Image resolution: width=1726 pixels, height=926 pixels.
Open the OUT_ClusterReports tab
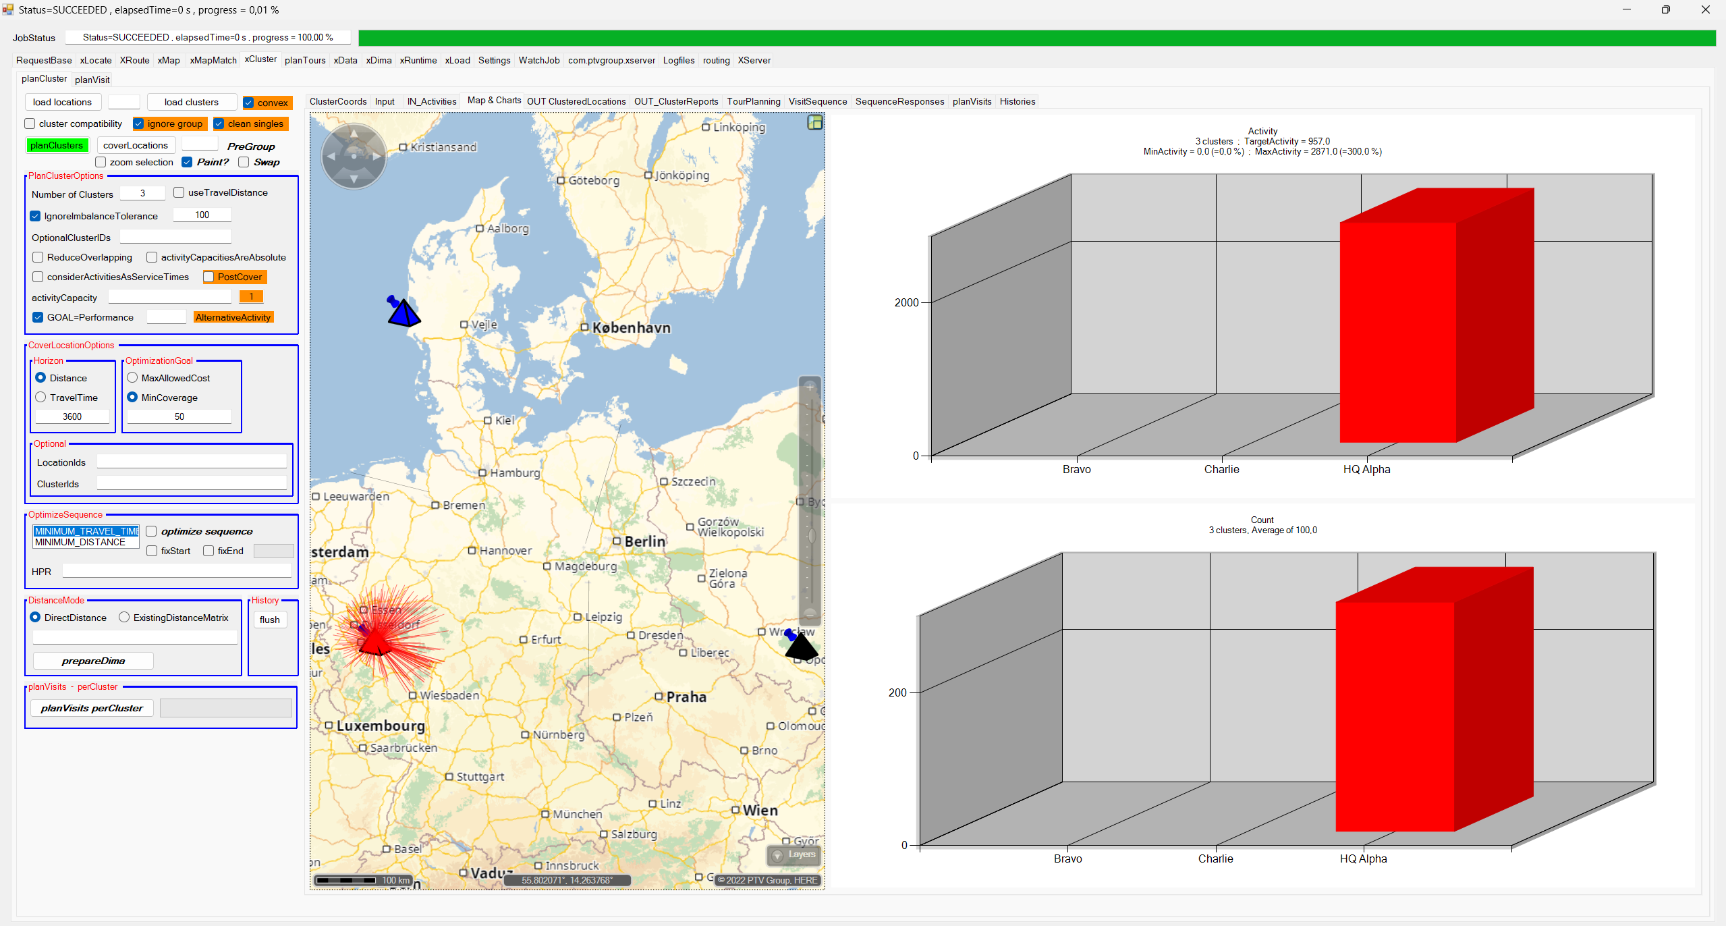point(675,101)
